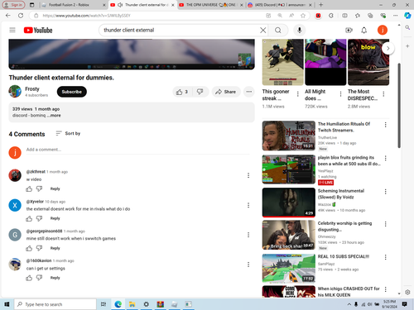414x310 pixels.
Task: Start voice search with the microphone
Action: coord(300,30)
